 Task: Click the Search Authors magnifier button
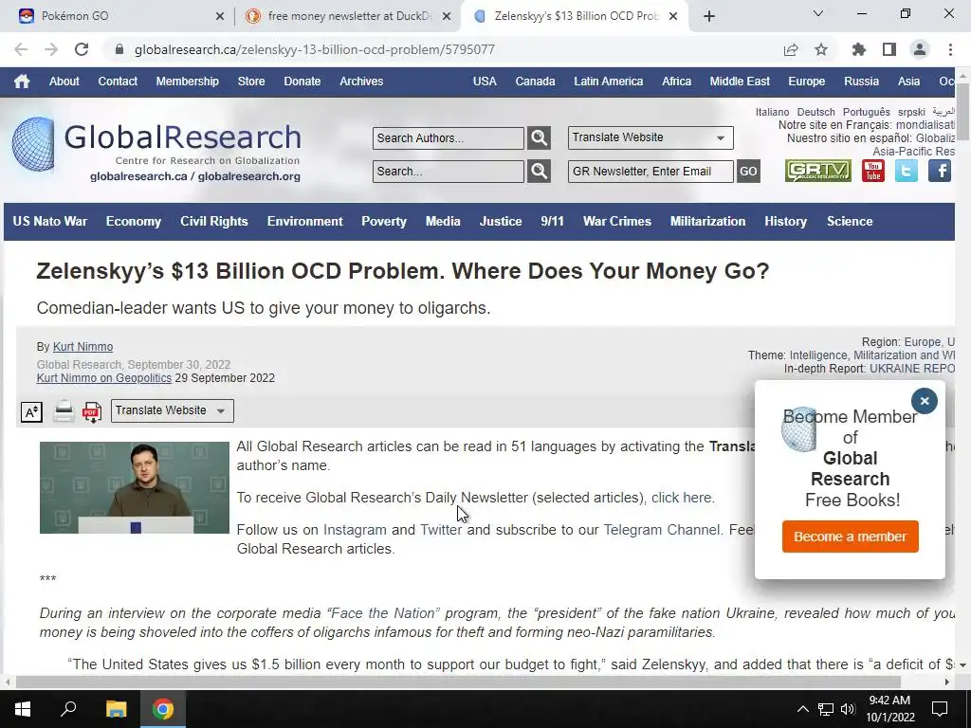pyautogui.click(x=539, y=138)
